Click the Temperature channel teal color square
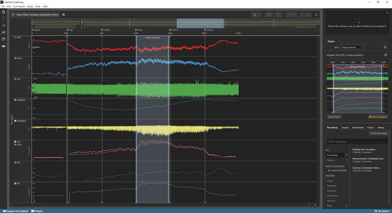This screenshot has height=213, width=392. [15, 100]
